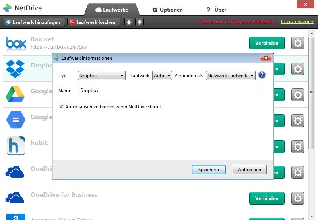Click the drive list vertical scrollbar thumb
The height and width of the screenshot is (223, 318).
coord(311,93)
